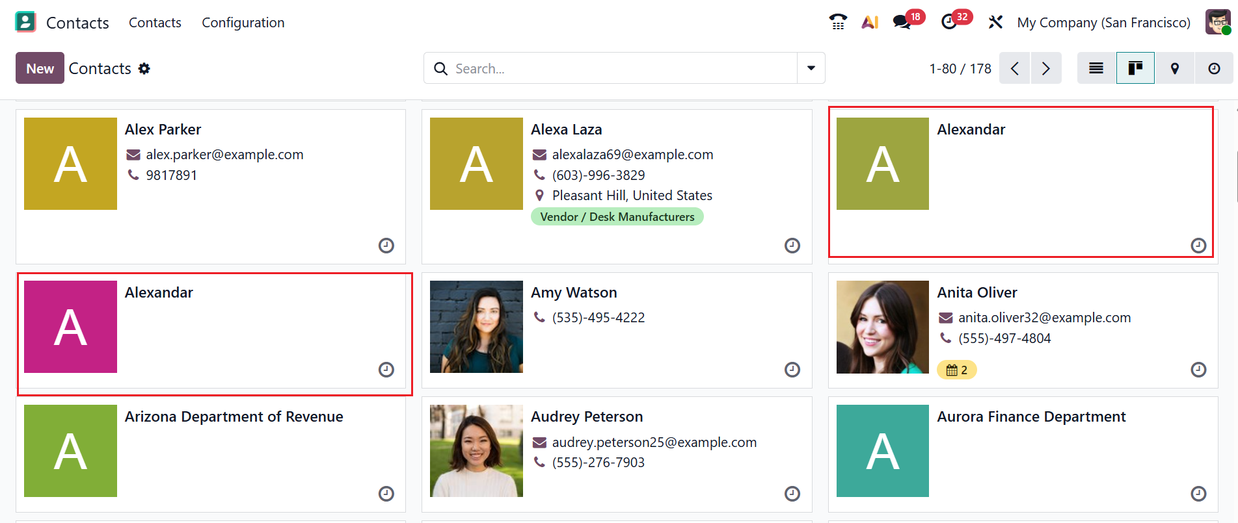
Task: Open the AI assistant icon
Action: click(x=870, y=22)
